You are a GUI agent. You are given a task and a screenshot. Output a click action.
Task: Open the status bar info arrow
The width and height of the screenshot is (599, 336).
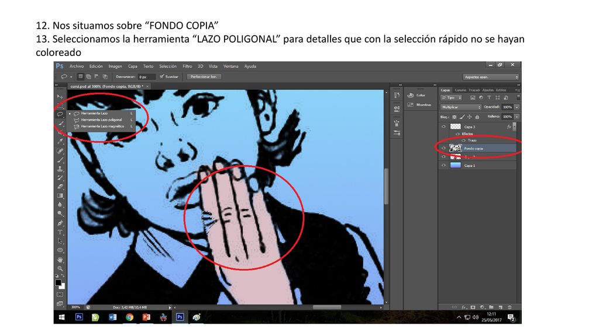170,307
